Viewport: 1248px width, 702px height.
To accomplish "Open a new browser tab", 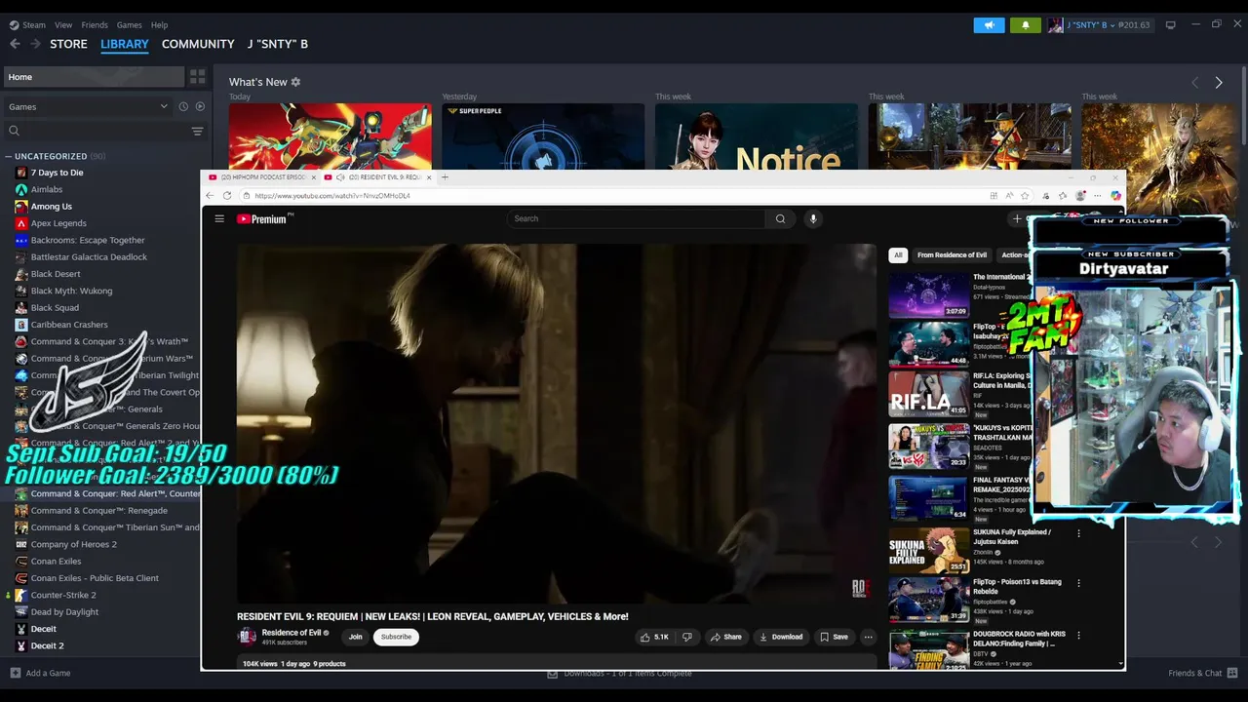I will coord(445,177).
